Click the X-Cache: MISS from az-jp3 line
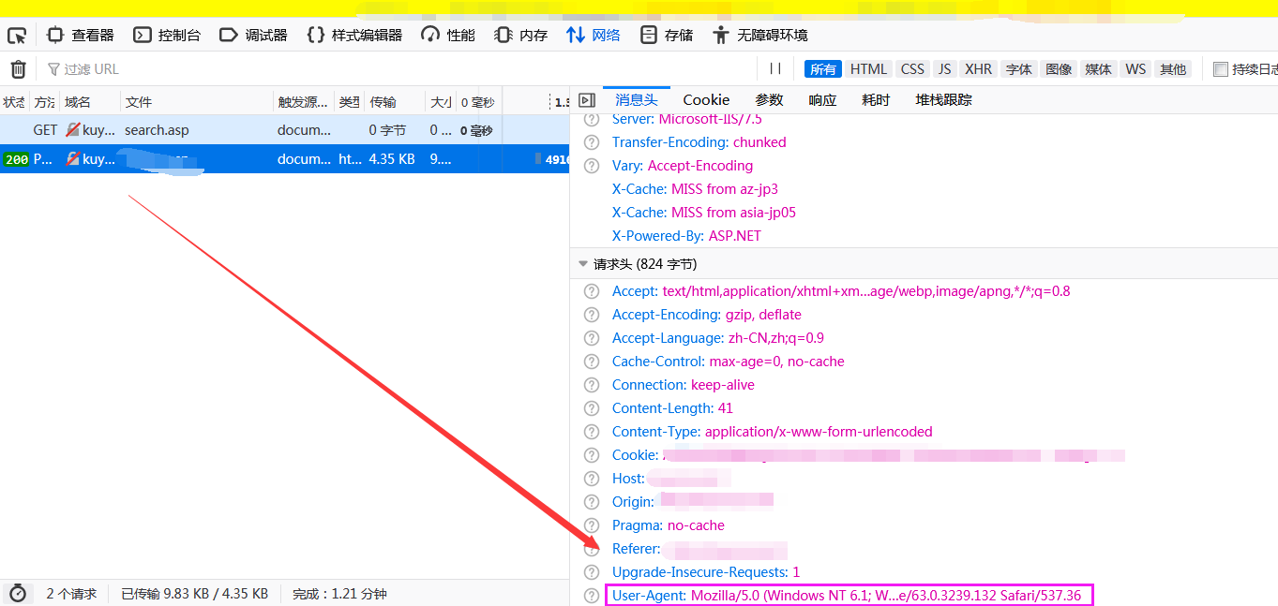Image resolution: width=1278 pixels, height=606 pixels. [x=695, y=189]
